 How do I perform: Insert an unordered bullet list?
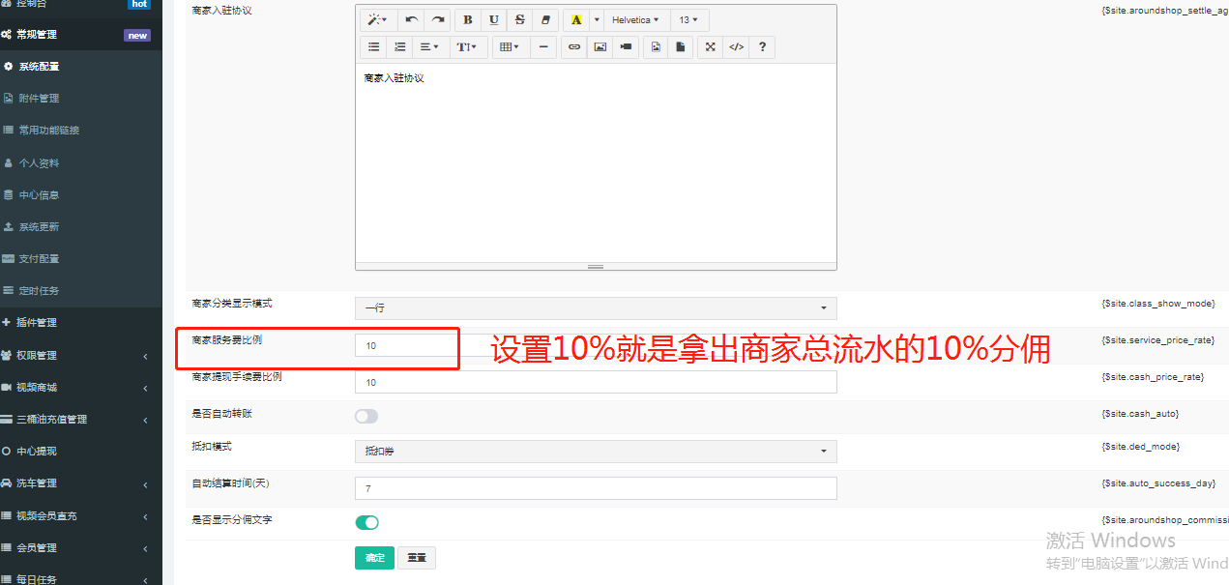pos(373,46)
